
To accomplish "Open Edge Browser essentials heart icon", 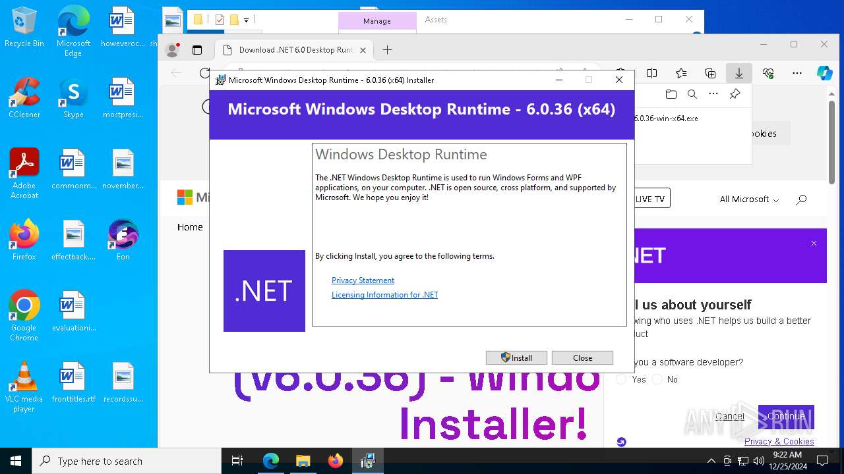I will pos(768,73).
